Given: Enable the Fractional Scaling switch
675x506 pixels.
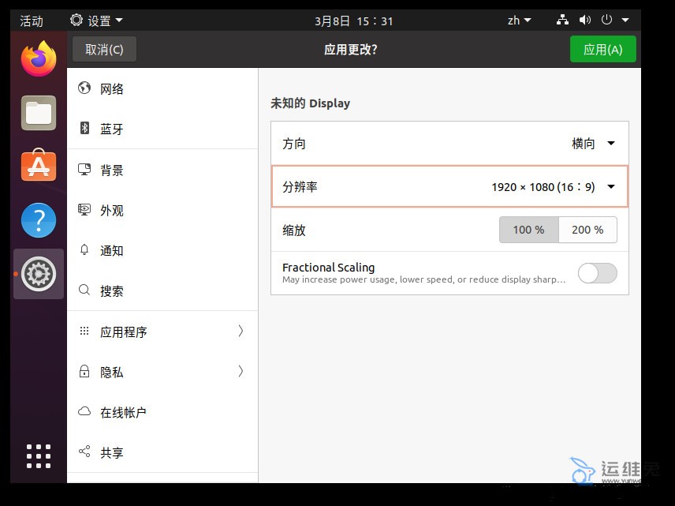Looking at the screenshot, I should (x=597, y=273).
